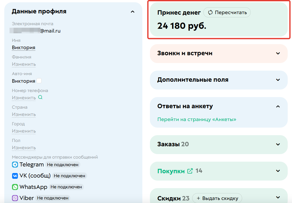Open Покупки in new window via external link icon

[x=190, y=171]
